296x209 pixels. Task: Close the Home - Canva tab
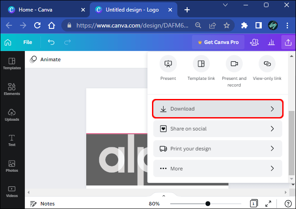[83, 10]
